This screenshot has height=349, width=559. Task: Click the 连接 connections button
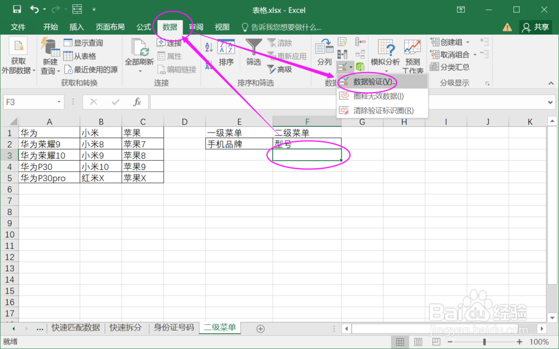point(170,43)
